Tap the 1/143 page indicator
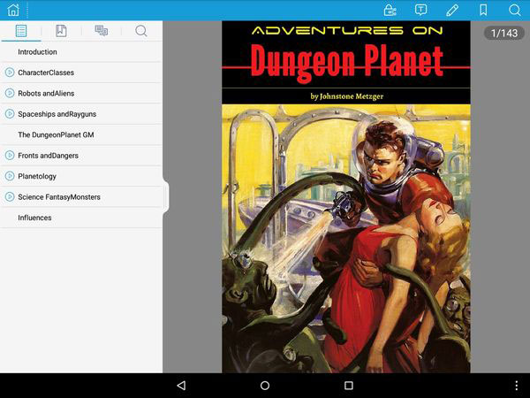The height and width of the screenshot is (398, 530). tap(504, 34)
